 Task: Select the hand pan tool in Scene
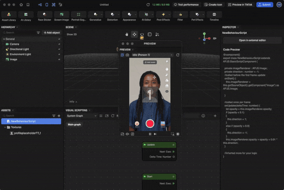pos(126,35)
